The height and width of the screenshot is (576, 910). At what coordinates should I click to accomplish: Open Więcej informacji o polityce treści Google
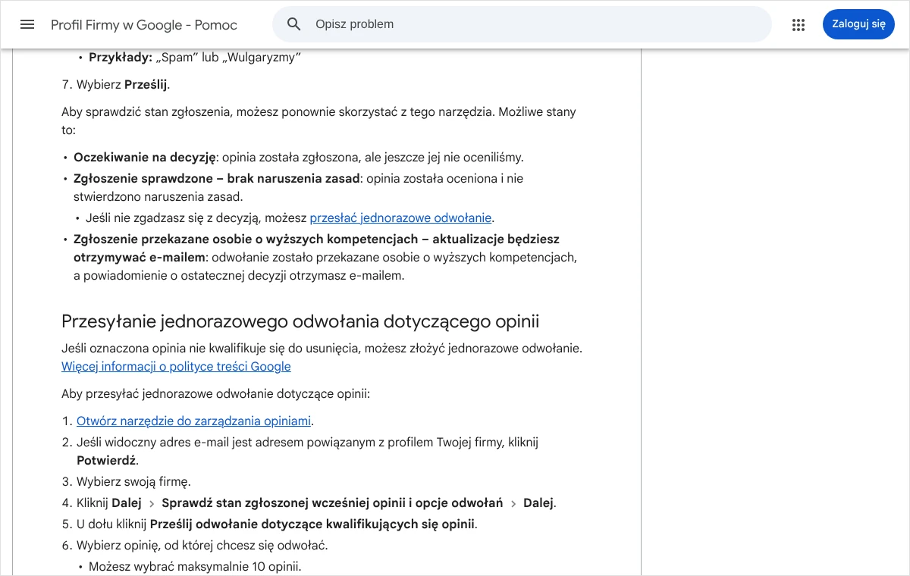[176, 367]
